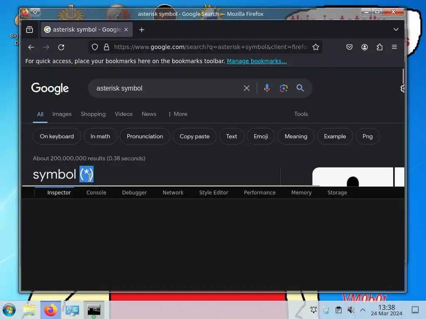Bookmark this page with the star

[315, 47]
